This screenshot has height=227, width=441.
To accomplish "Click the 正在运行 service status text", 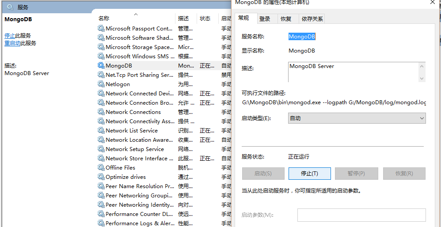I will coord(299,156).
